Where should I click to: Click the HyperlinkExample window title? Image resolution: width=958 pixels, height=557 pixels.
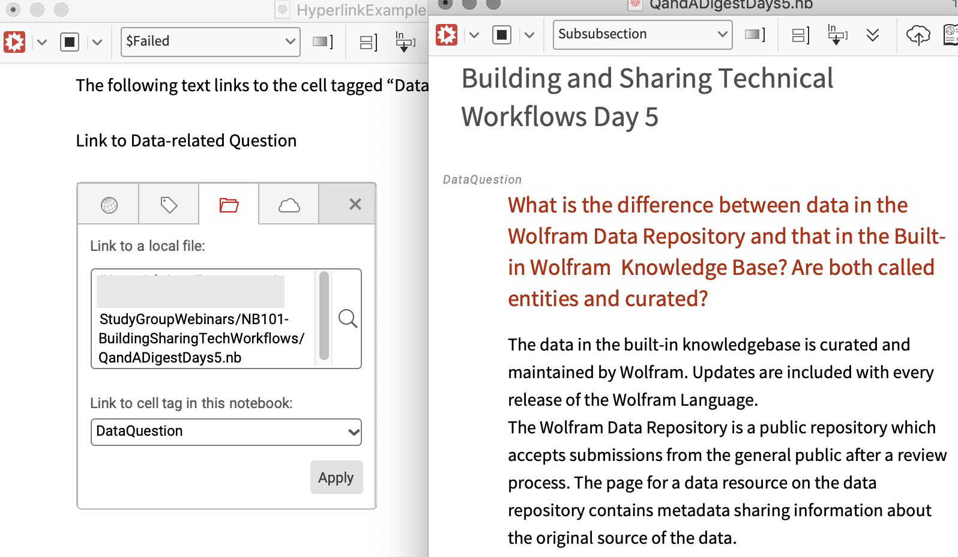(x=361, y=10)
